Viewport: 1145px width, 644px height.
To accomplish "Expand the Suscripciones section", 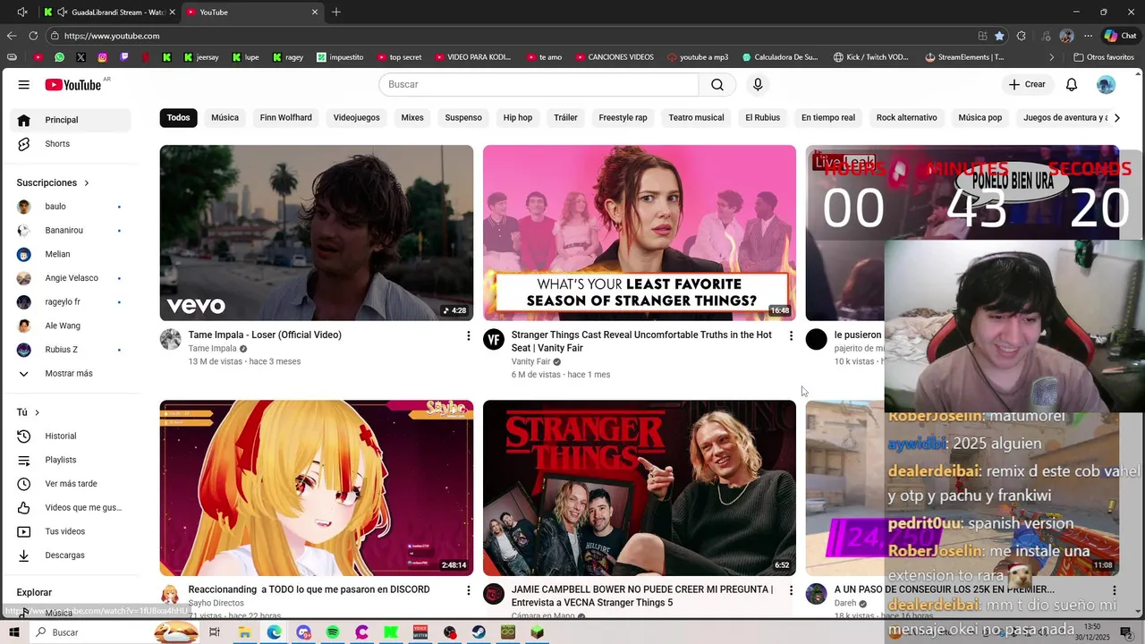I will click(54, 182).
